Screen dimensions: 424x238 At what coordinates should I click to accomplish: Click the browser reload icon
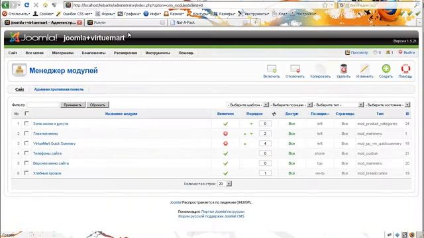click(x=26, y=5)
